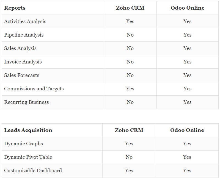Screen dimensions: 220x178
Task: Click the Leads Acquisition table header
Action: coord(28,130)
